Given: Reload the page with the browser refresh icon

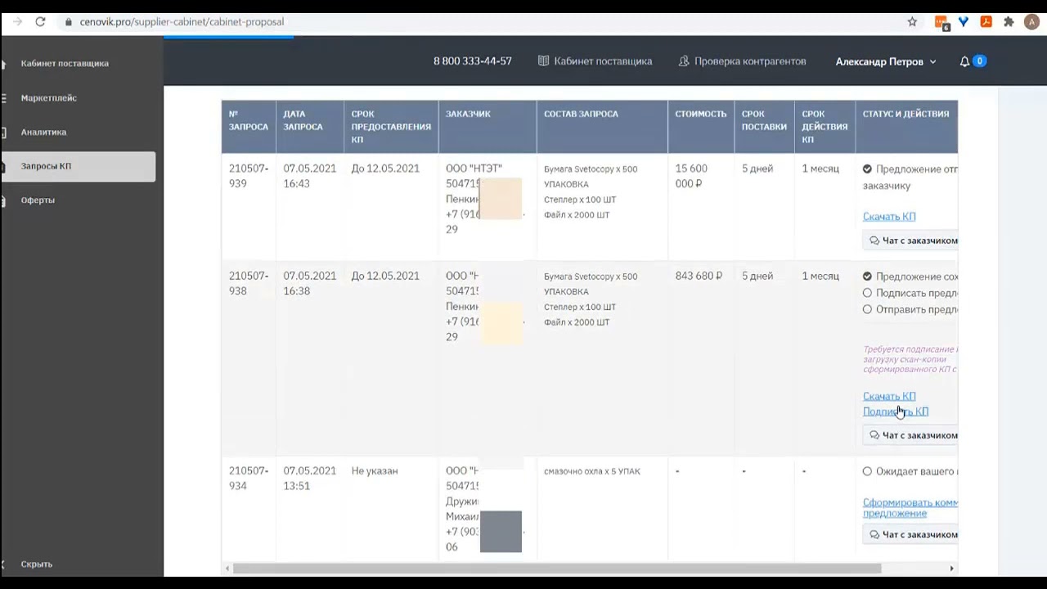Looking at the screenshot, I should point(40,22).
